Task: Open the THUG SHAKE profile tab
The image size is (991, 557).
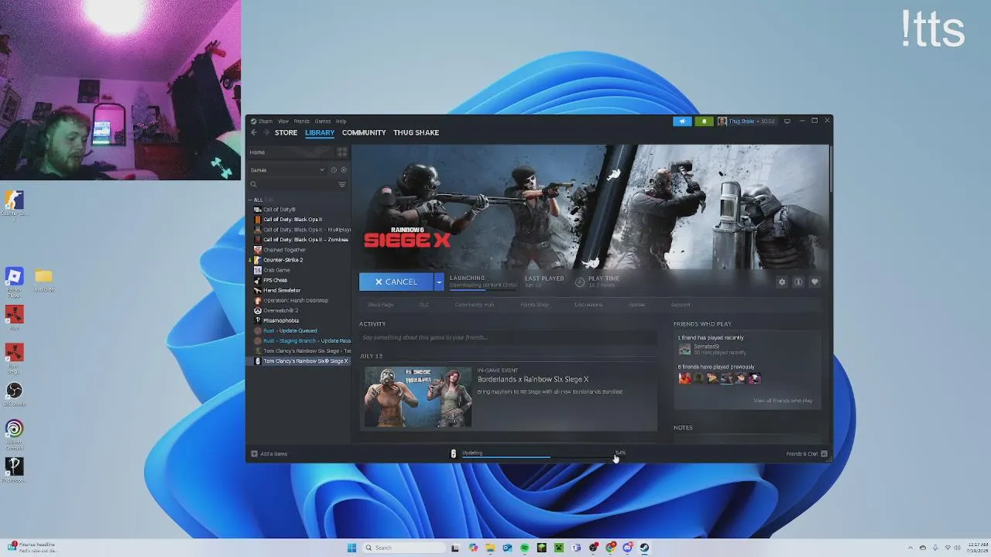Action: [x=416, y=133]
